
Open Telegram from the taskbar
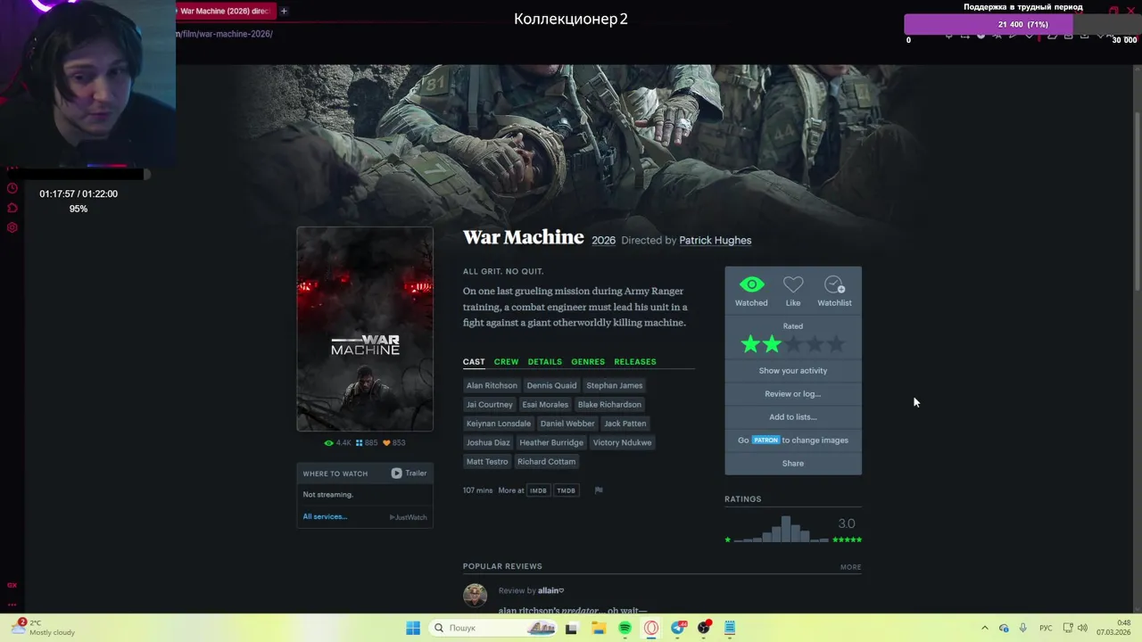678,628
